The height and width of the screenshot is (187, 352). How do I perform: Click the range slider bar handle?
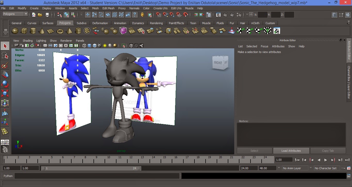pyautogui.click(x=91, y=168)
